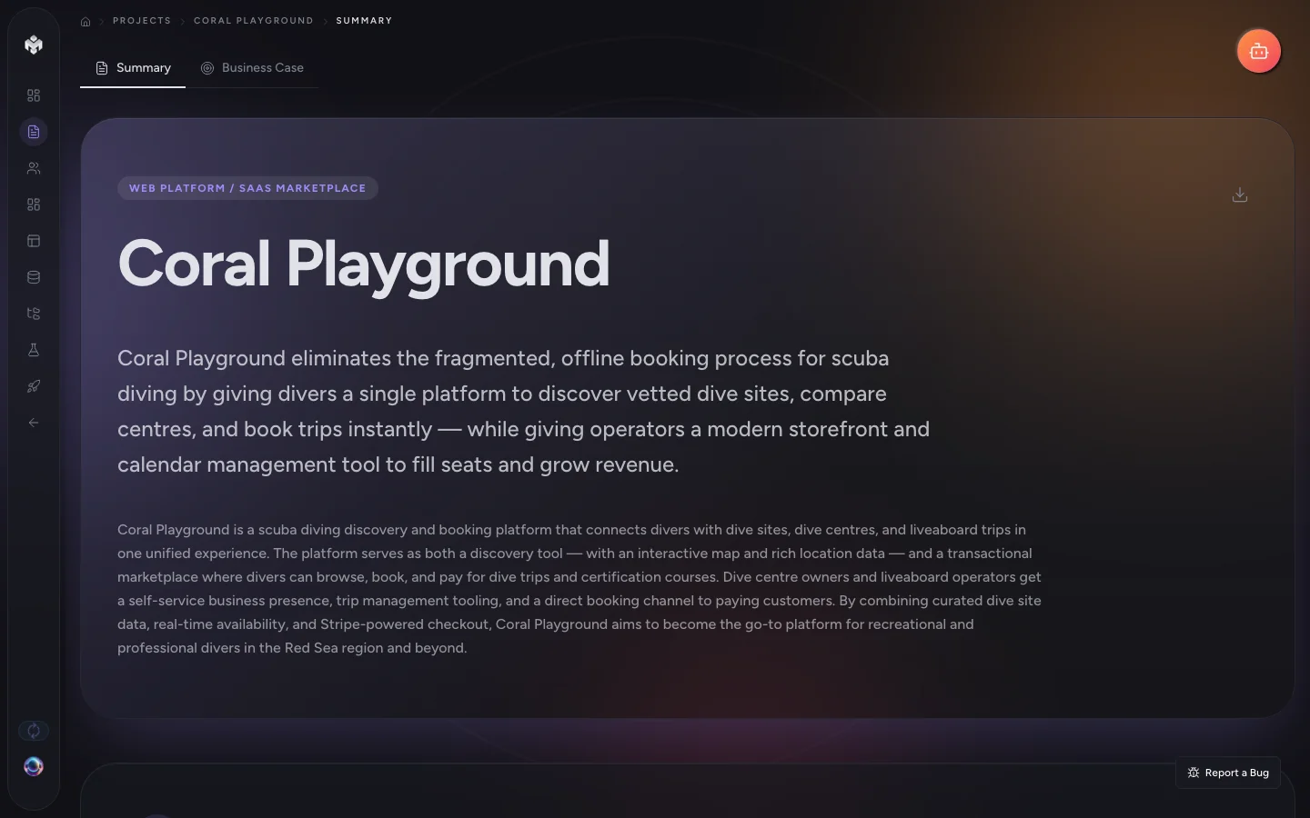Click the home icon in the breadcrumb
Screen dimensions: 1310x818
(x=86, y=21)
